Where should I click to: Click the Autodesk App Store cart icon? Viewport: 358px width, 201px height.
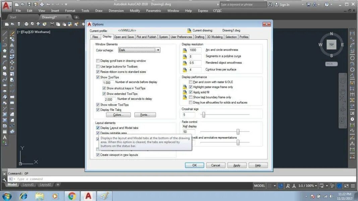pyautogui.click(x=308, y=5)
